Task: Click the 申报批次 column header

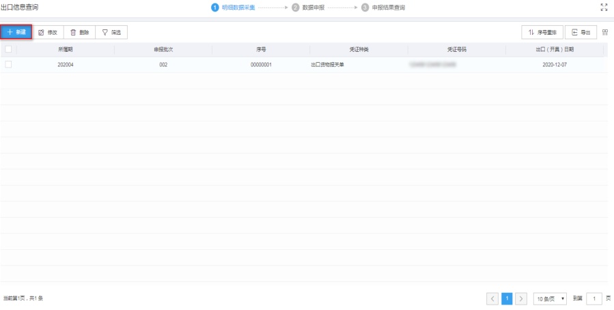Action: click(163, 50)
